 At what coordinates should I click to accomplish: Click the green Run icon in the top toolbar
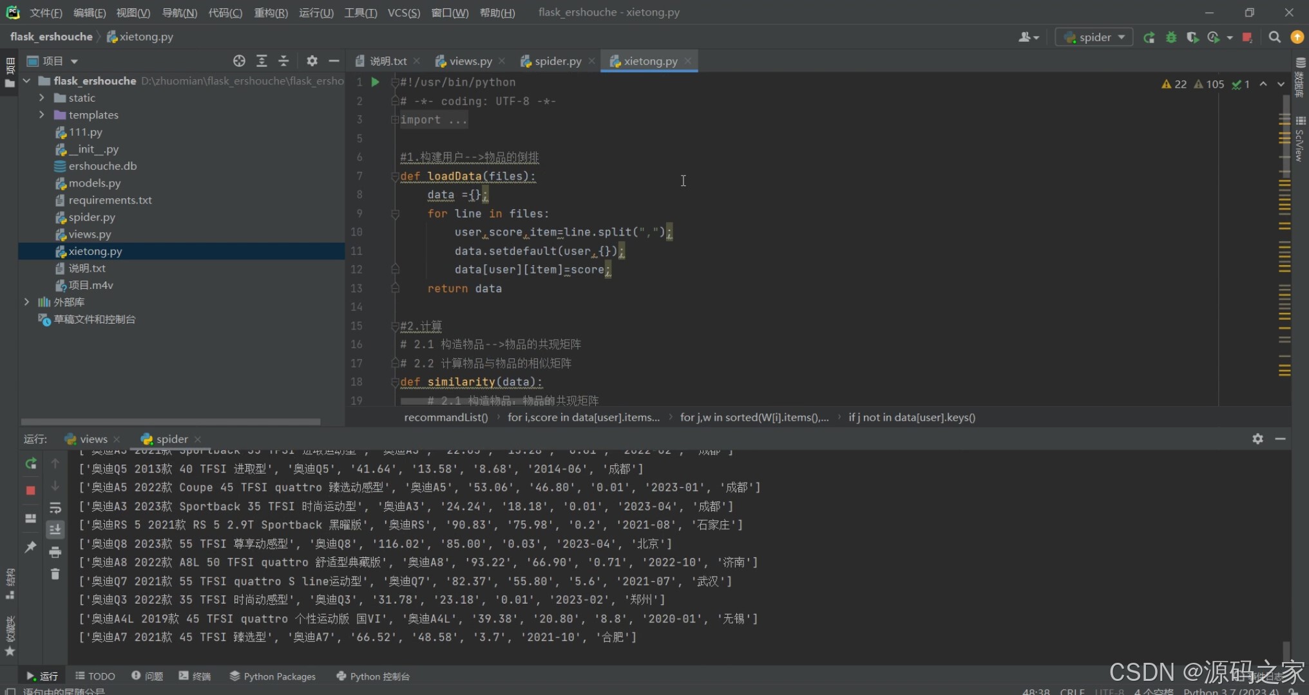[x=1149, y=37]
